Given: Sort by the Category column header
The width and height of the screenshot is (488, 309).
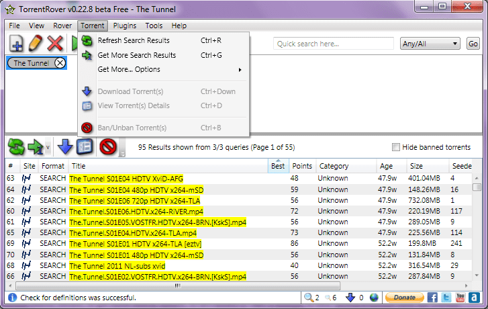Looking at the screenshot, I should 346,166.
